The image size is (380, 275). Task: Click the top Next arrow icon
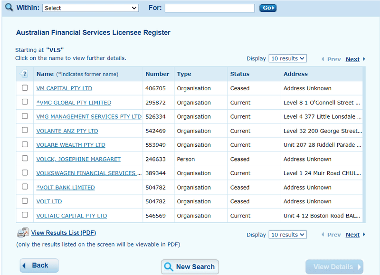point(364,59)
